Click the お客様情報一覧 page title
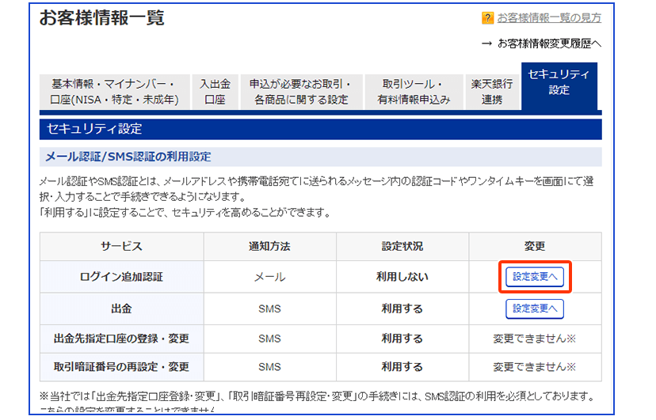656x420 pixels. pos(102,18)
